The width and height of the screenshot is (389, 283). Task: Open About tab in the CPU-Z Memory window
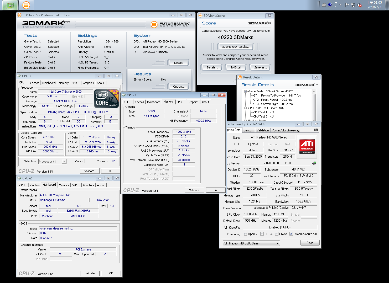tap(205, 102)
